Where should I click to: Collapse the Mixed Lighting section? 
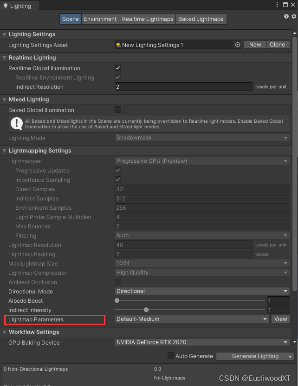4,100
